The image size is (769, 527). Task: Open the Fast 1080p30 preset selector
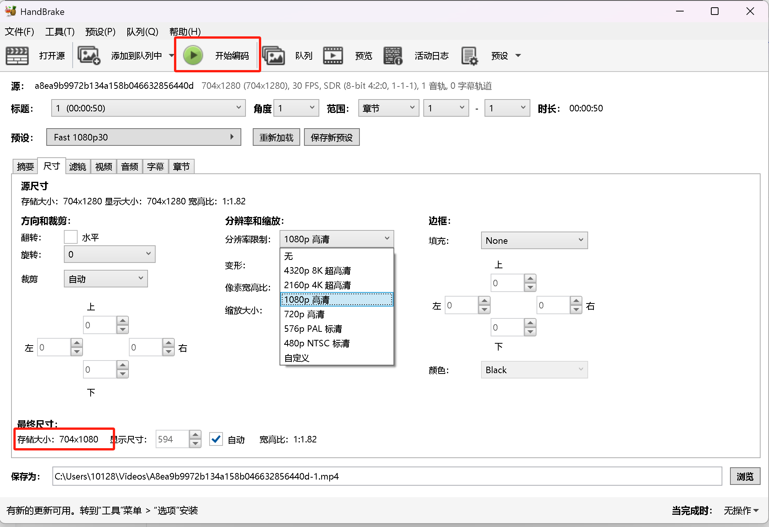point(144,137)
